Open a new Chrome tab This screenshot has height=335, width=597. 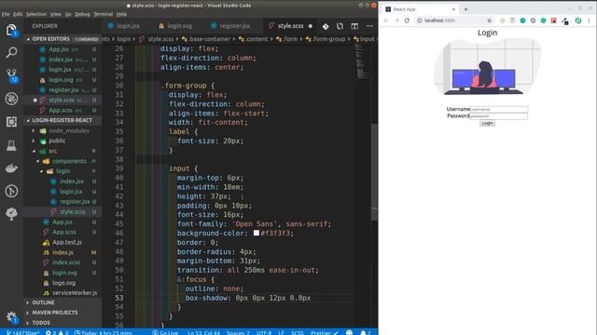tap(465, 9)
